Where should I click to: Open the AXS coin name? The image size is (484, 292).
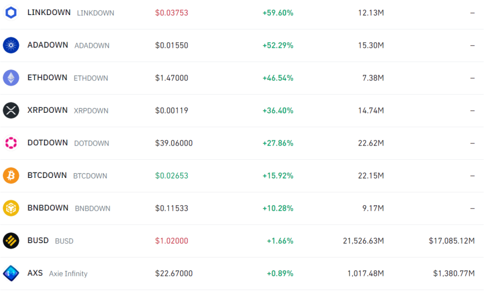pyautogui.click(x=35, y=273)
